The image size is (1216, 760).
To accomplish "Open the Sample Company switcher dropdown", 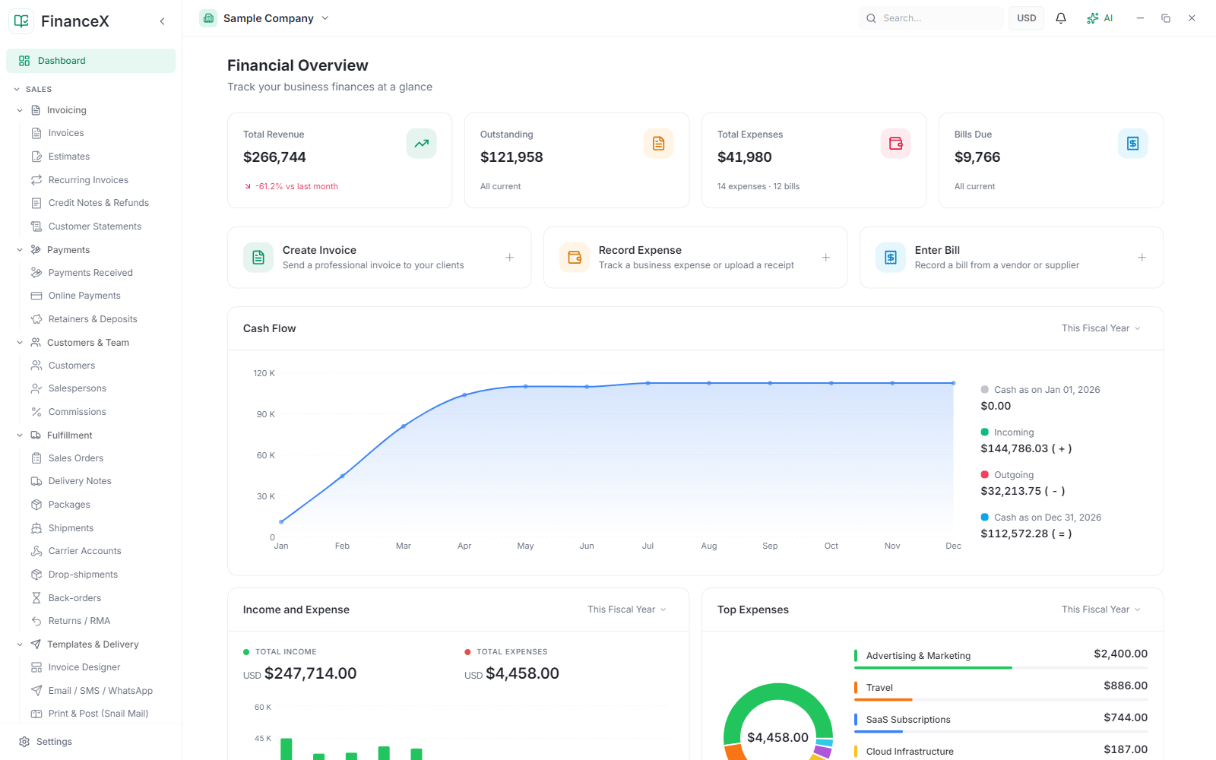I will tap(264, 18).
